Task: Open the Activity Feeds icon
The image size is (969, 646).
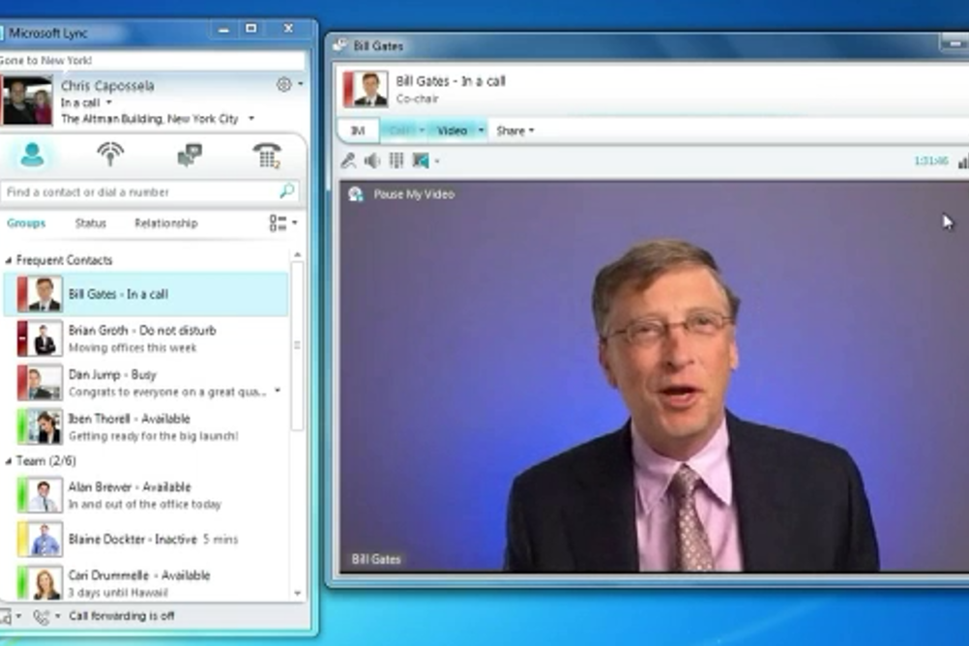Action: tap(110, 155)
